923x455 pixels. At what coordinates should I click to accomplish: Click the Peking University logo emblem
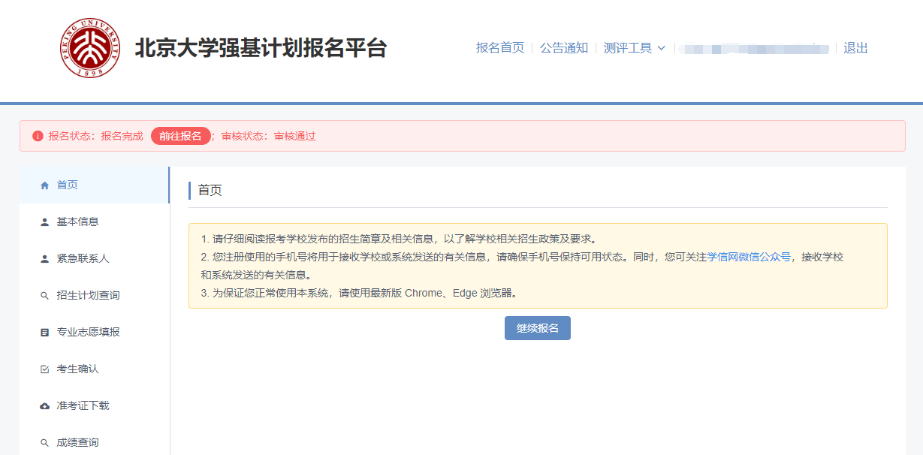point(90,48)
